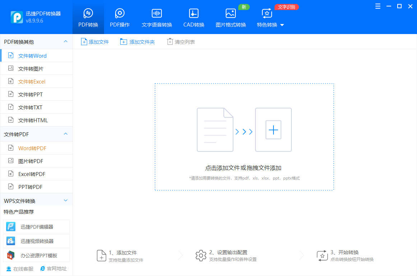The height and width of the screenshot is (276, 417).
Task: Select the CAD转换 icon
Action: tap(193, 17)
